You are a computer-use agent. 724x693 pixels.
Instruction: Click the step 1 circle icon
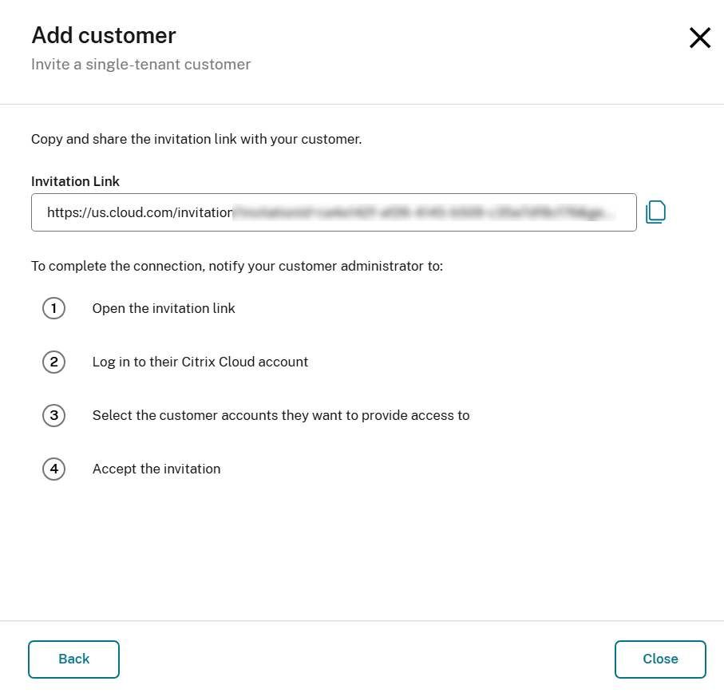[53, 308]
